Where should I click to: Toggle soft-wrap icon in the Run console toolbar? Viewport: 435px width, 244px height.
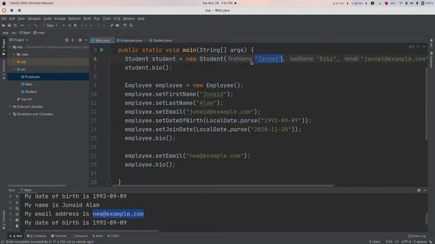coord(17,208)
